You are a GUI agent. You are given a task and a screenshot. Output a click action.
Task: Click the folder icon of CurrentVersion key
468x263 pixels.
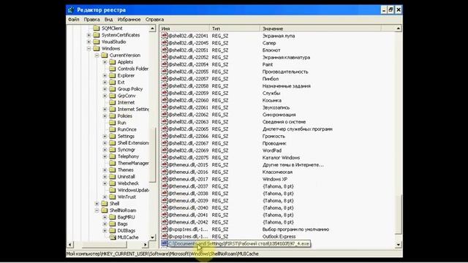click(104, 56)
